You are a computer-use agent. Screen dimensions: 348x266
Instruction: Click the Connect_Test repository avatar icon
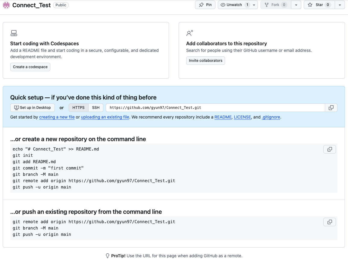point(6,5)
